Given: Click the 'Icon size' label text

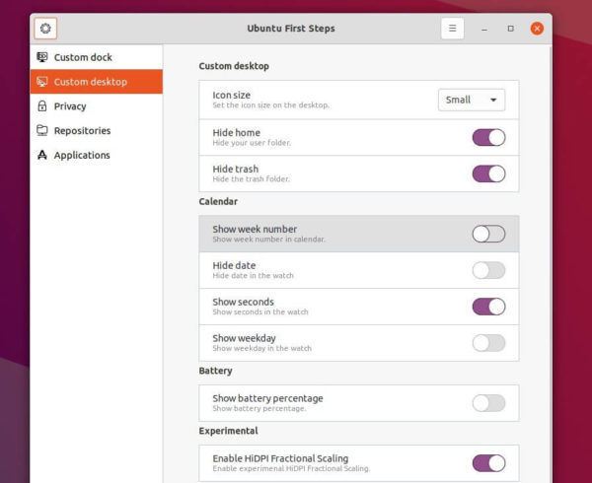Looking at the screenshot, I should coord(232,95).
